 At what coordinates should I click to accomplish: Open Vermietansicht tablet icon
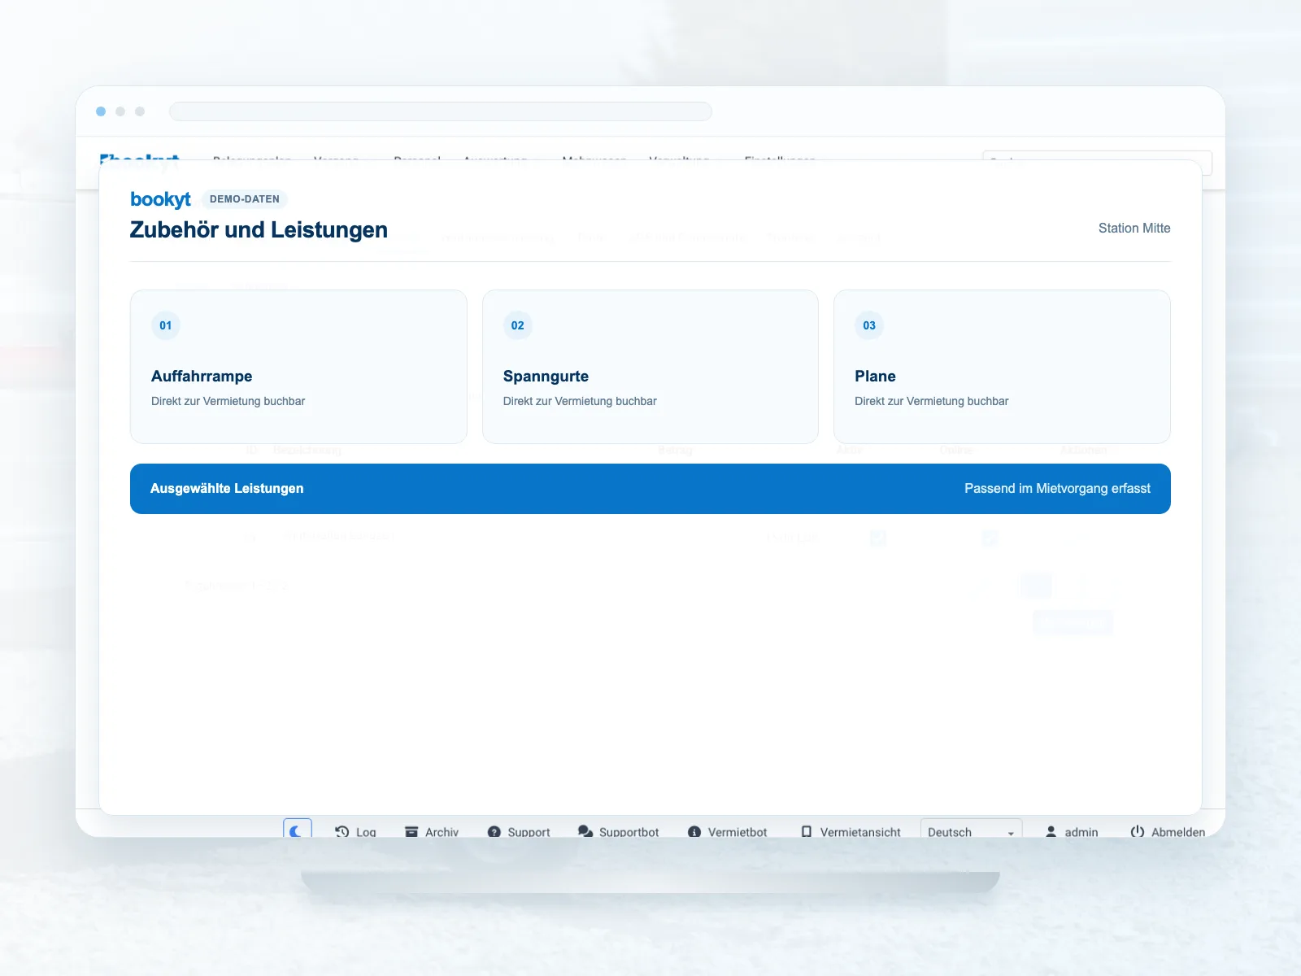point(806,831)
